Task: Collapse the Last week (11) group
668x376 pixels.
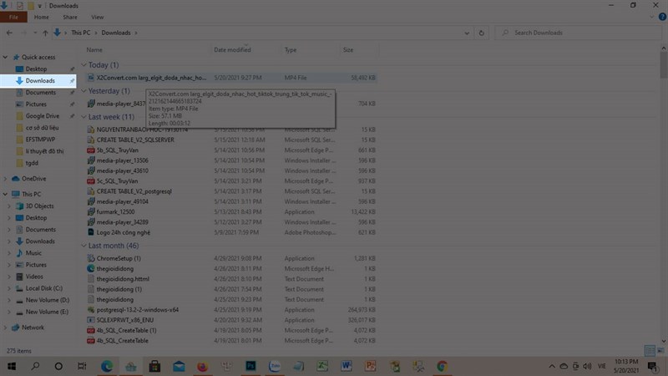Action: 83,117
